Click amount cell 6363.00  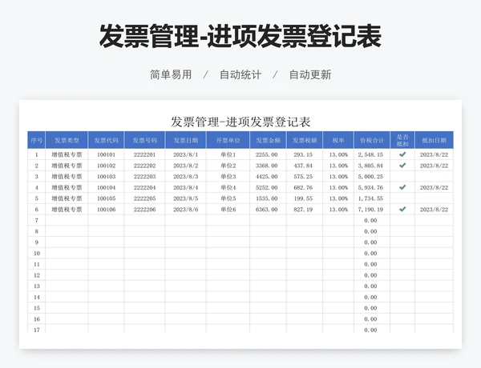[x=267, y=210]
